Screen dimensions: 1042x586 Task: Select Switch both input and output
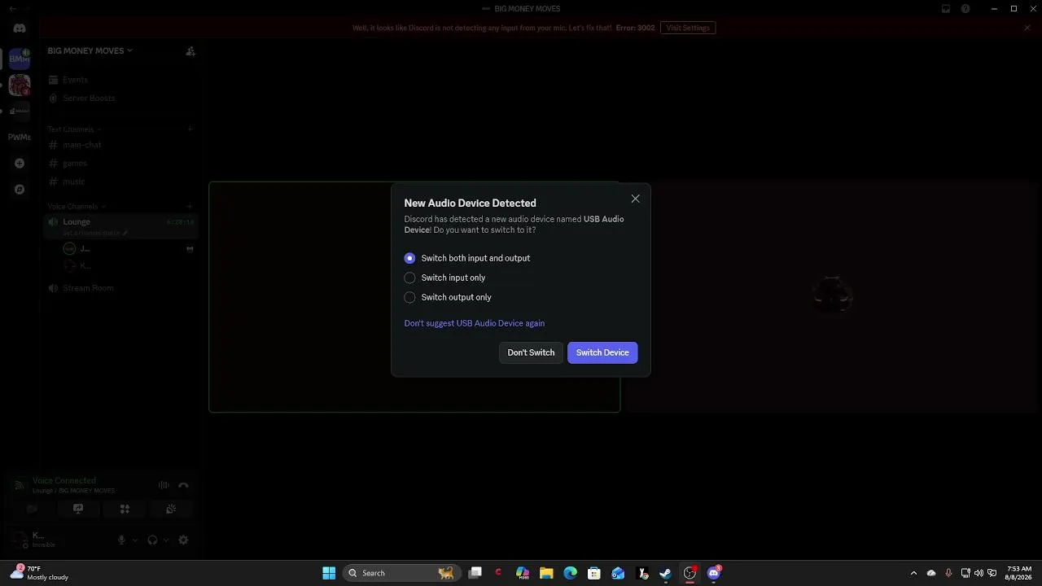point(467,258)
